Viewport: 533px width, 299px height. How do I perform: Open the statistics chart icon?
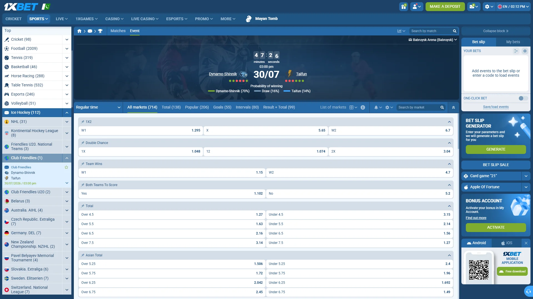click(401, 31)
